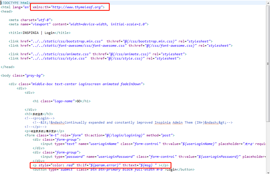Viewport: 270px width, 174px height.
Task: Click the input type value "text"
Action: pos(71,144)
